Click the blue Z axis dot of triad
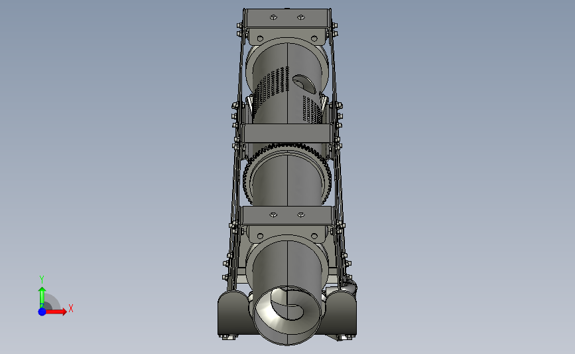Image resolution: width=575 pixels, height=354 pixels. click(x=42, y=311)
